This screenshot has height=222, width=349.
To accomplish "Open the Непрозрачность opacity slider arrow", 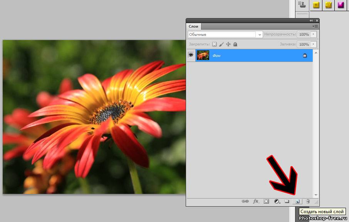I will [x=314, y=35].
